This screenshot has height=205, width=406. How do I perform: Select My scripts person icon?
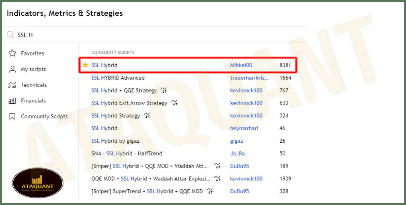[x=12, y=69]
